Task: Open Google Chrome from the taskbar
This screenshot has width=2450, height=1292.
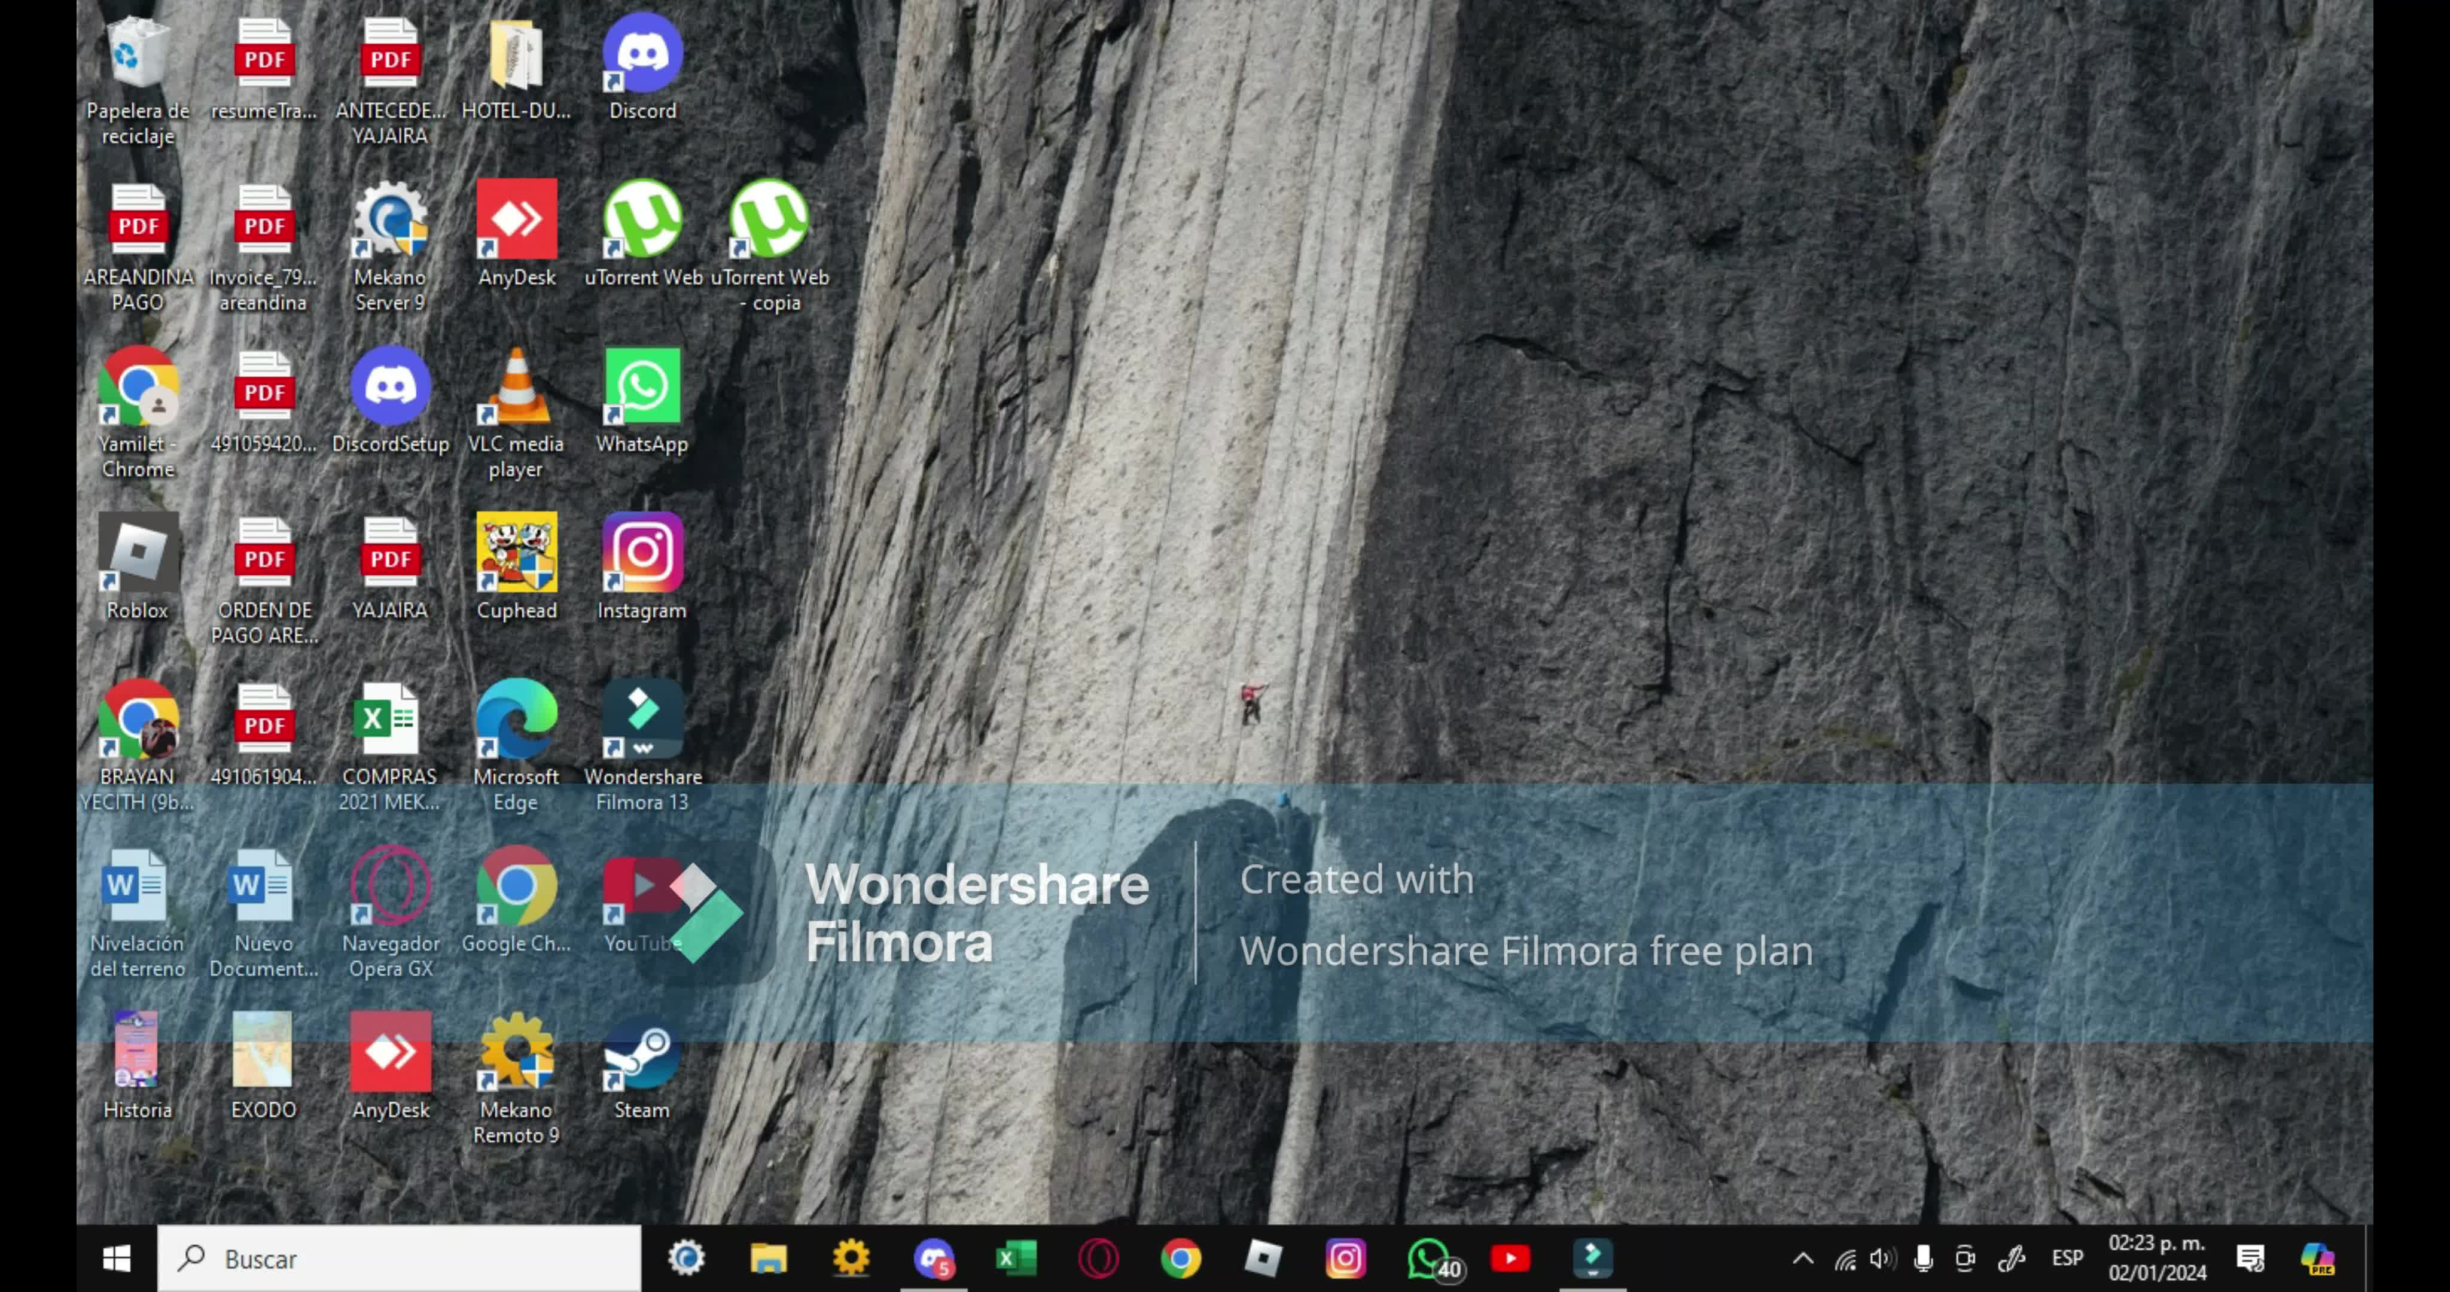Action: tap(1180, 1259)
